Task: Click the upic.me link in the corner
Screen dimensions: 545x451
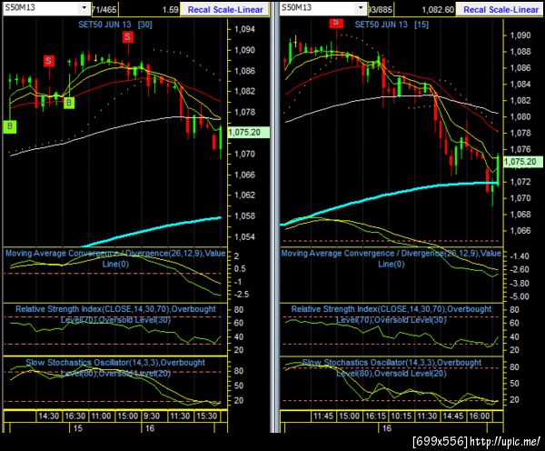Action: (x=505, y=442)
